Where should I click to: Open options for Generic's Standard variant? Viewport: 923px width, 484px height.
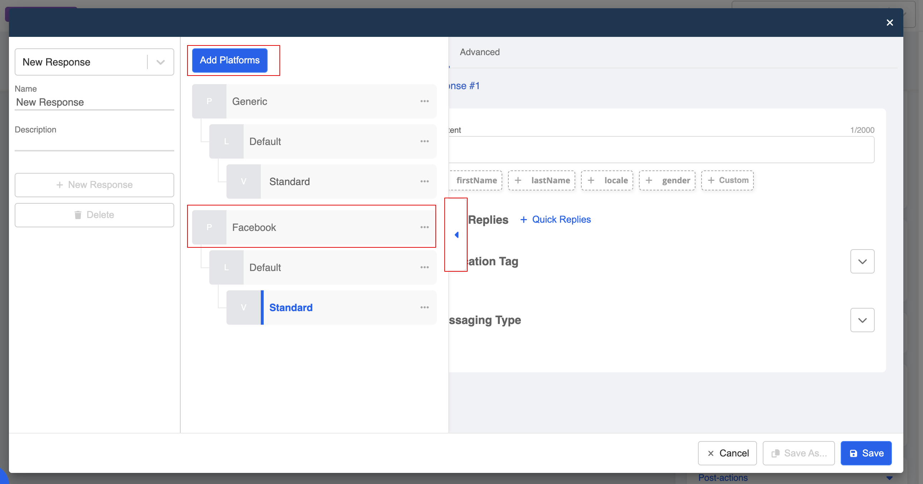(x=424, y=181)
